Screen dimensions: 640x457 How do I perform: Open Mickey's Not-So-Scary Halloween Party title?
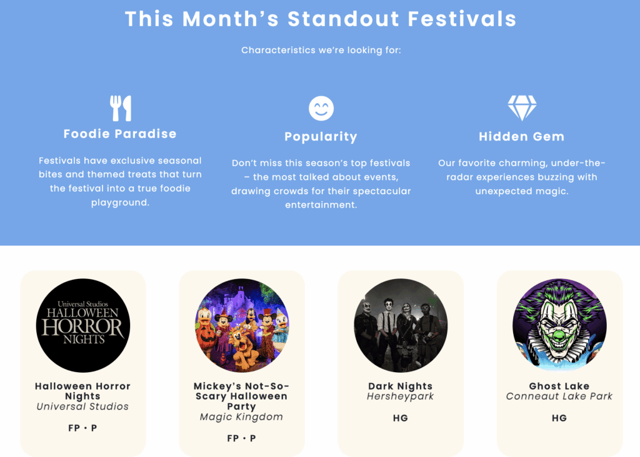point(241,396)
